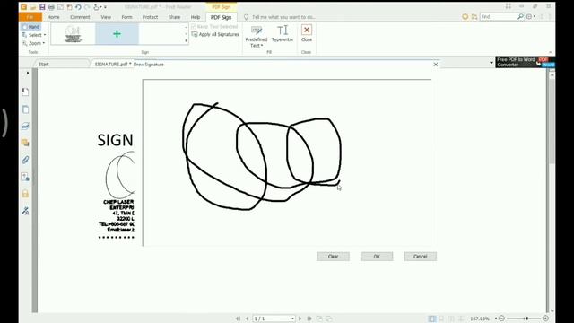Click Apply All Signatures
This screenshot has width=574, height=323.
(215, 34)
